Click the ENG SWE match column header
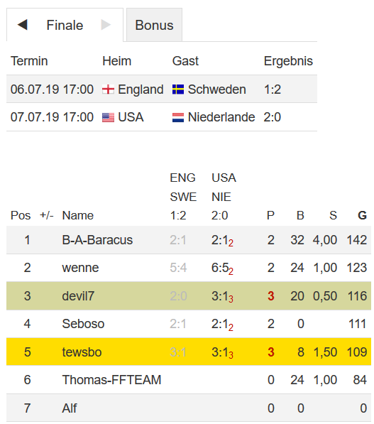 click(x=183, y=197)
